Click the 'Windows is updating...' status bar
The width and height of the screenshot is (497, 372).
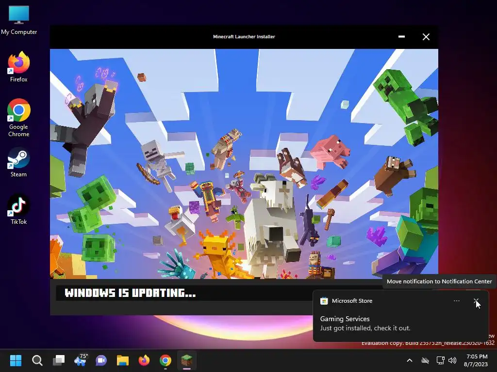184,293
